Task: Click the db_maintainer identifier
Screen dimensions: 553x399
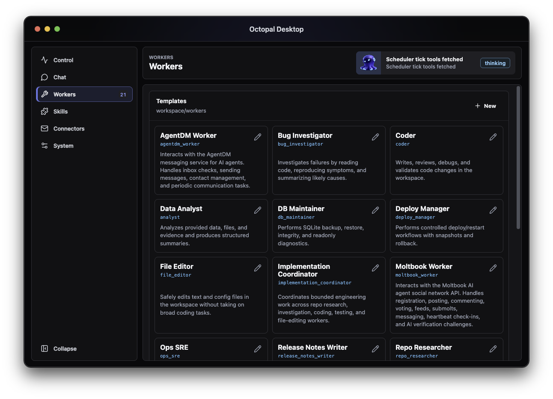Action: point(296,217)
